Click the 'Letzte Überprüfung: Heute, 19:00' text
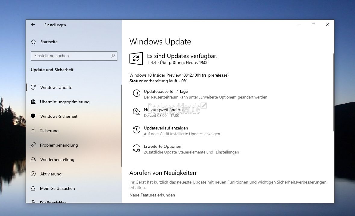This screenshot has height=216, width=355. tap(178, 62)
